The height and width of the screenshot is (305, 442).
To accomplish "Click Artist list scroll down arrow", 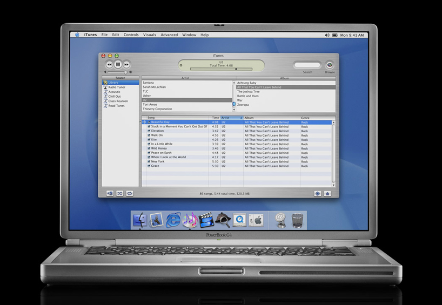I will tap(233, 110).
